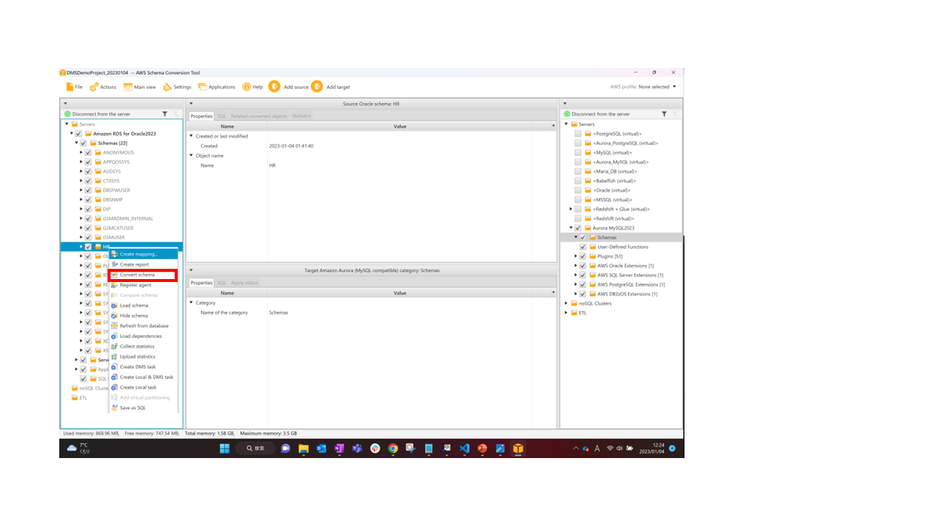Click 'Disconnect from the server' in target panel

pyautogui.click(x=600, y=114)
